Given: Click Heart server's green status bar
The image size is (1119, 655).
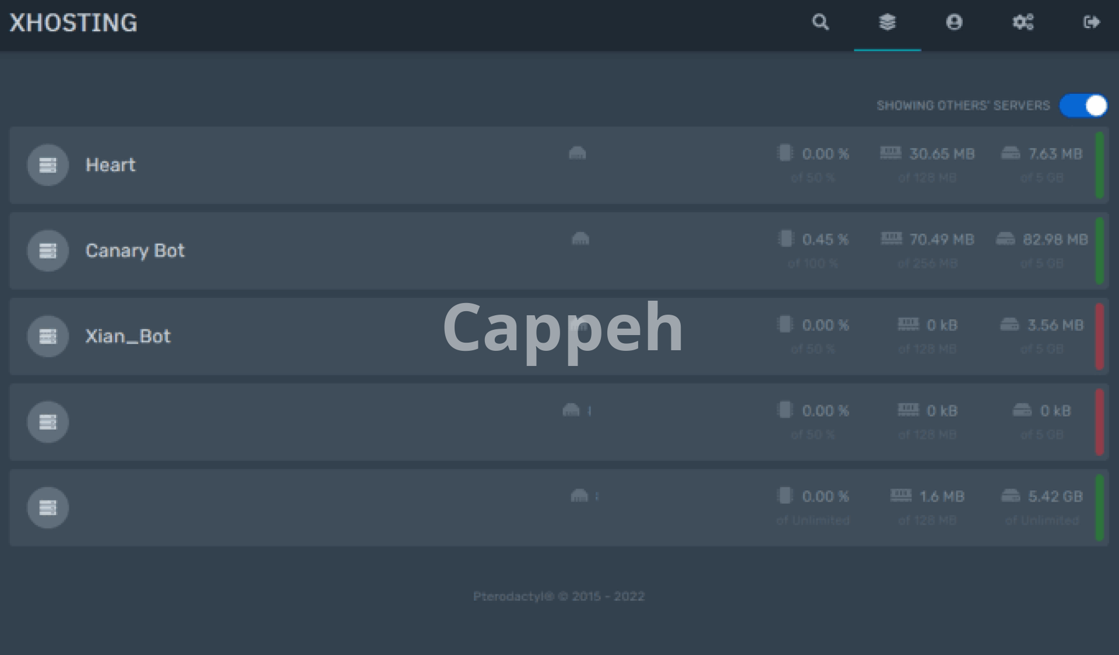Looking at the screenshot, I should coord(1099,165).
